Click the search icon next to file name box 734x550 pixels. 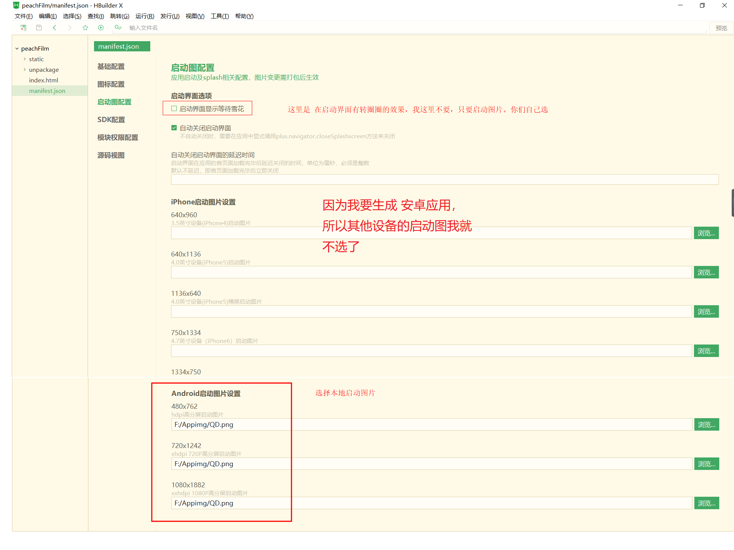[117, 27]
